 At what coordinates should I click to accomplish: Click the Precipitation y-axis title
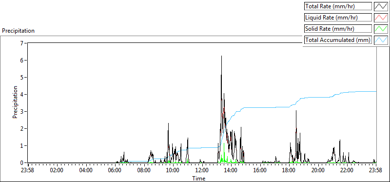click(16, 102)
